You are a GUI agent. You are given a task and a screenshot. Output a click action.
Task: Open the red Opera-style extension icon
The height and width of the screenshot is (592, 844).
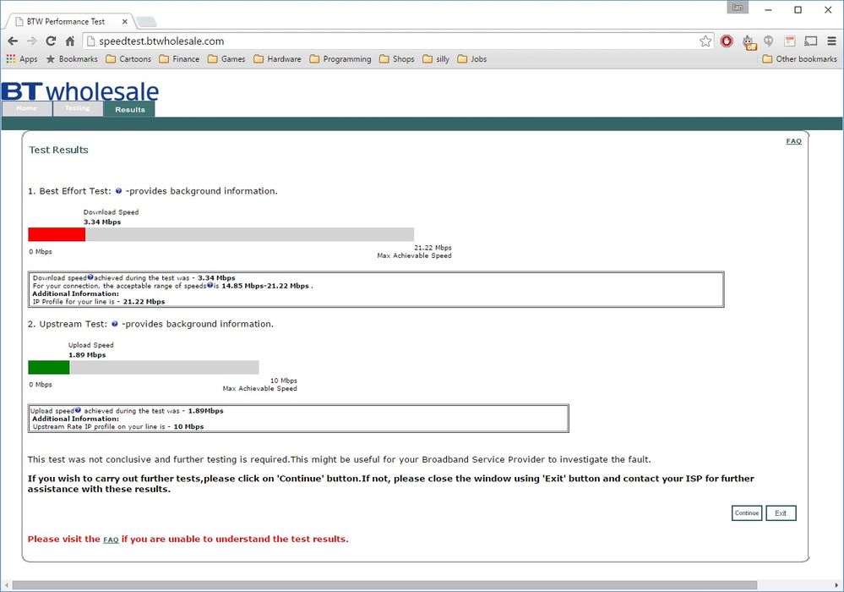pyautogui.click(x=727, y=41)
